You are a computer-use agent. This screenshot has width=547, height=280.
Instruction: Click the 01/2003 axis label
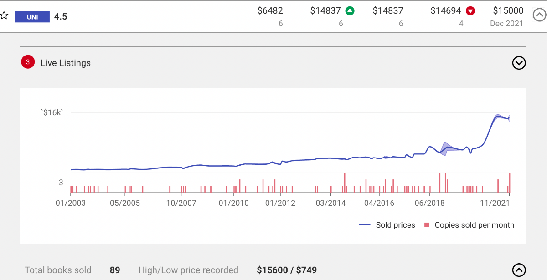71,203
